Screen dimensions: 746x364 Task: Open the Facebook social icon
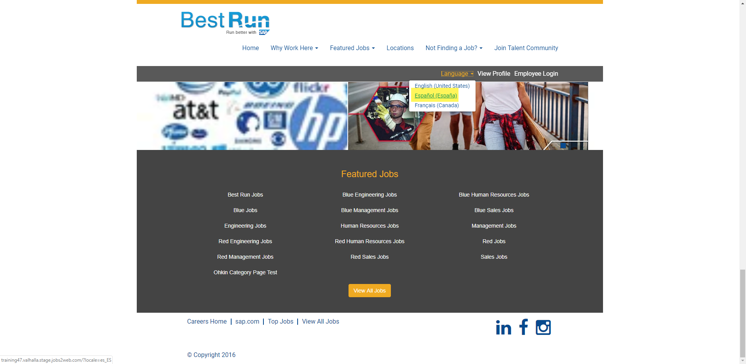(x=523, y=327)
